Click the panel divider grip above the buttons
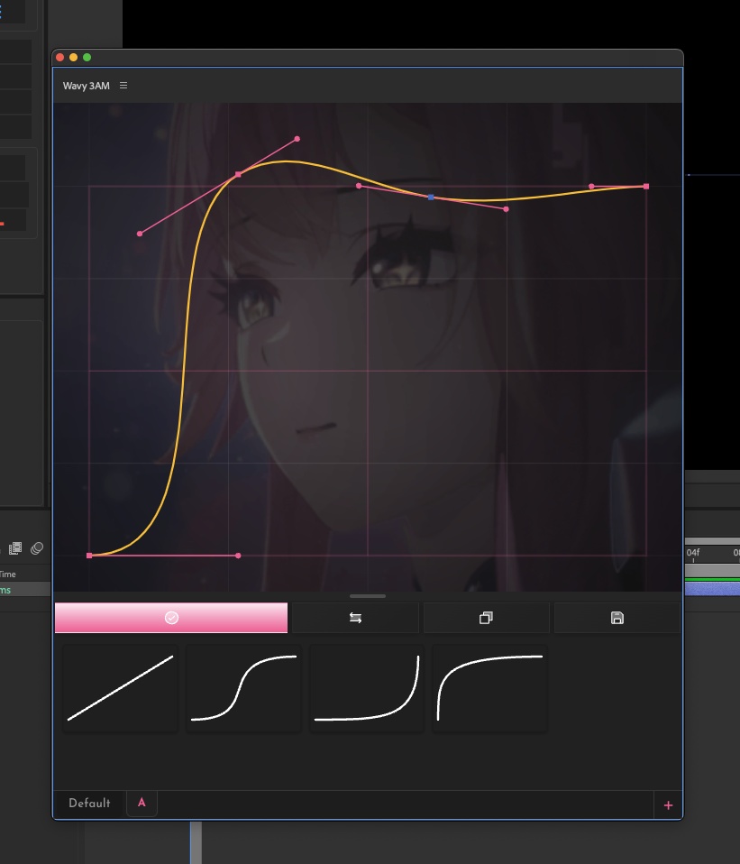This screenshot has width=740, height=864. (367, 596)
